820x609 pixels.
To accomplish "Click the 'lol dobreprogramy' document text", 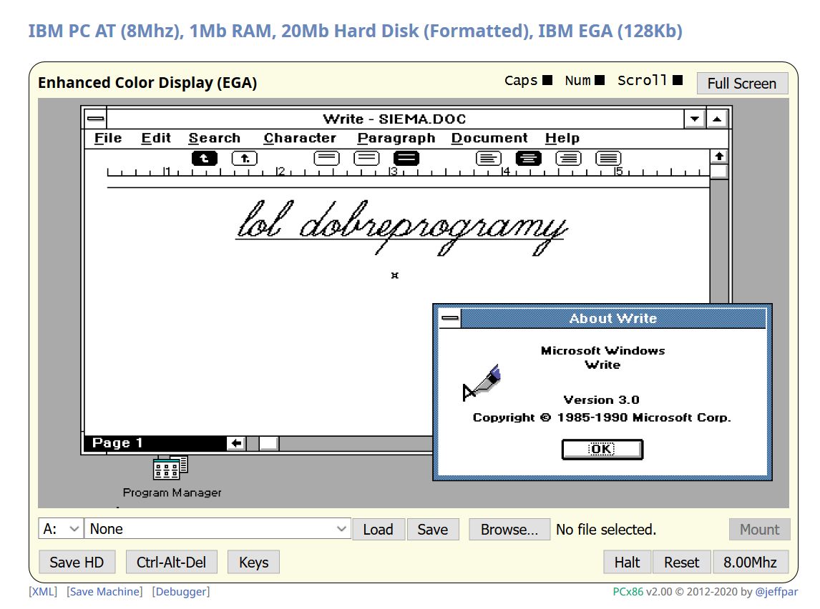I will [x=401, y=228].
